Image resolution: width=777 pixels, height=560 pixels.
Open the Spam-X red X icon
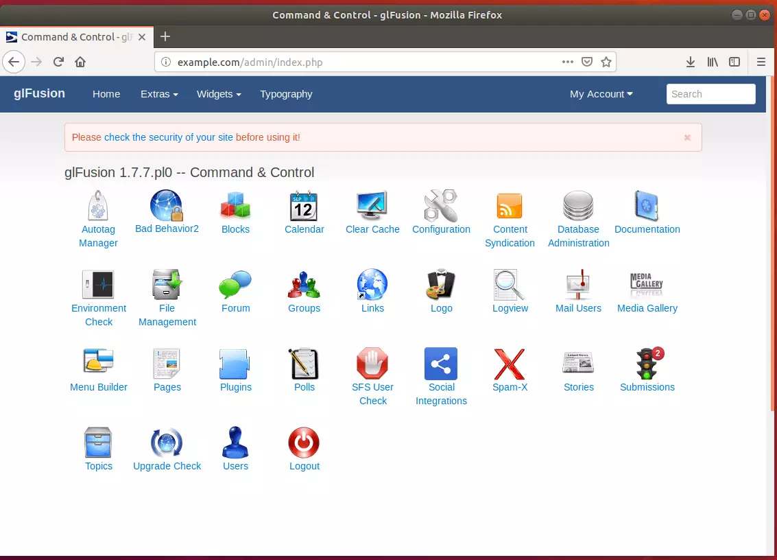510,364
